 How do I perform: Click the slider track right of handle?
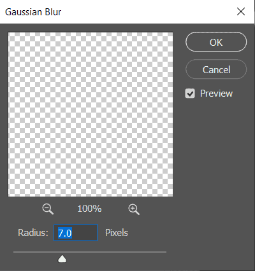117,253
